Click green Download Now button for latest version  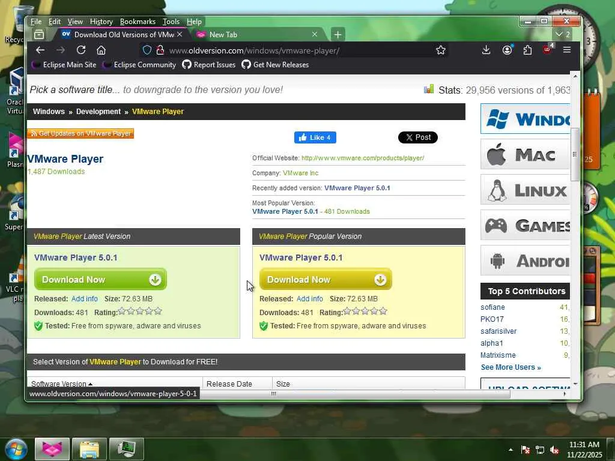click(x=100, y=279)
